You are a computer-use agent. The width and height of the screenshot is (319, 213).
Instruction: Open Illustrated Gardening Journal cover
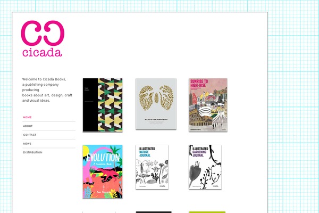(205, 167)
